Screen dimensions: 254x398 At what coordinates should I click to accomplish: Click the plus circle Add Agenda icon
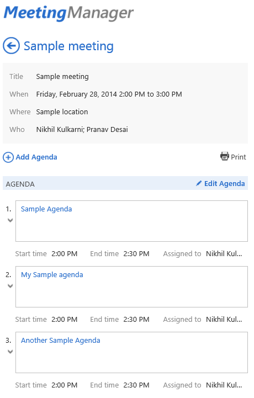(x=8, y=157)
